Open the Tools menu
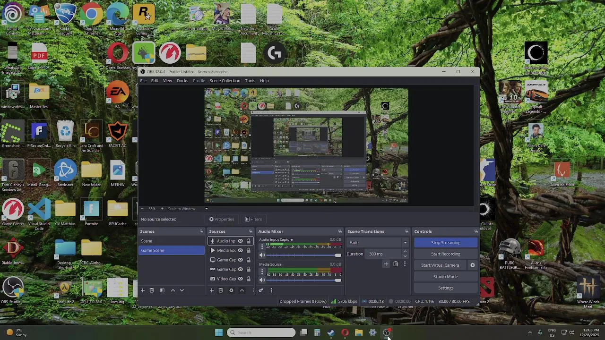 point(250,81)
